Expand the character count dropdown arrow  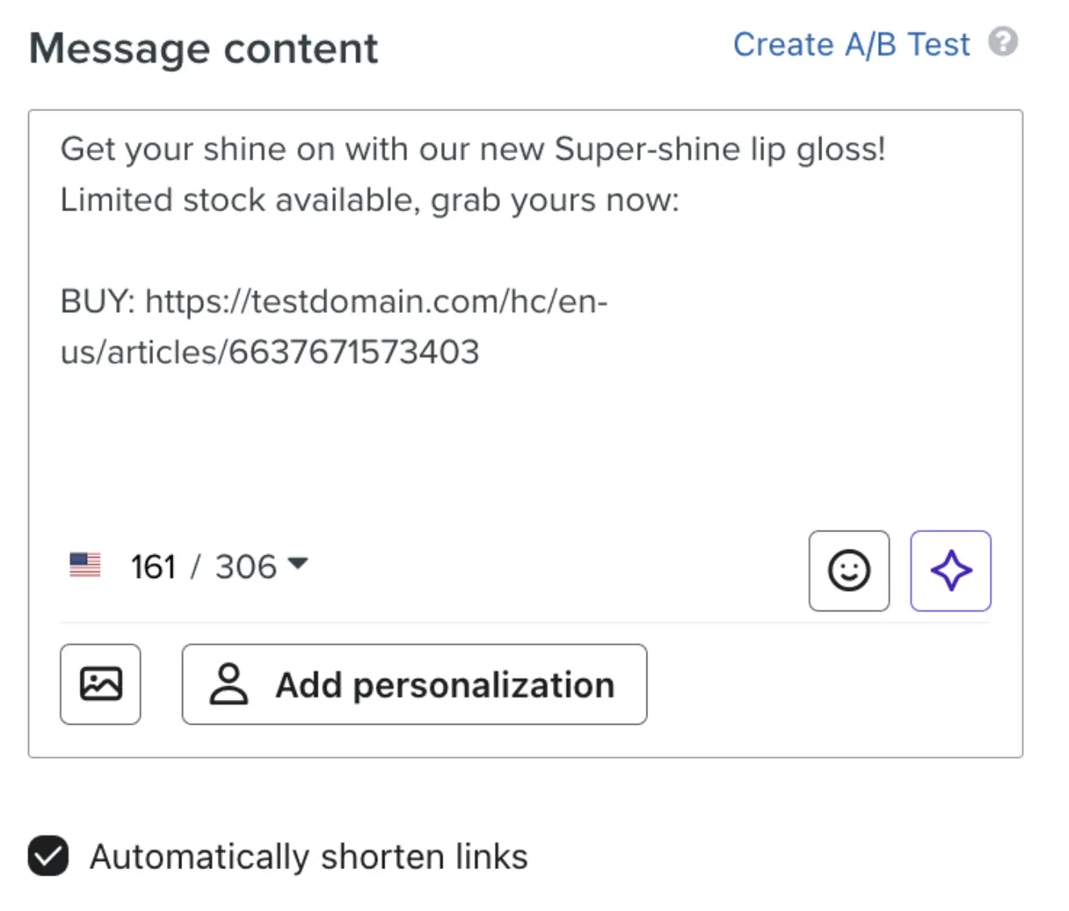point(297,564)
